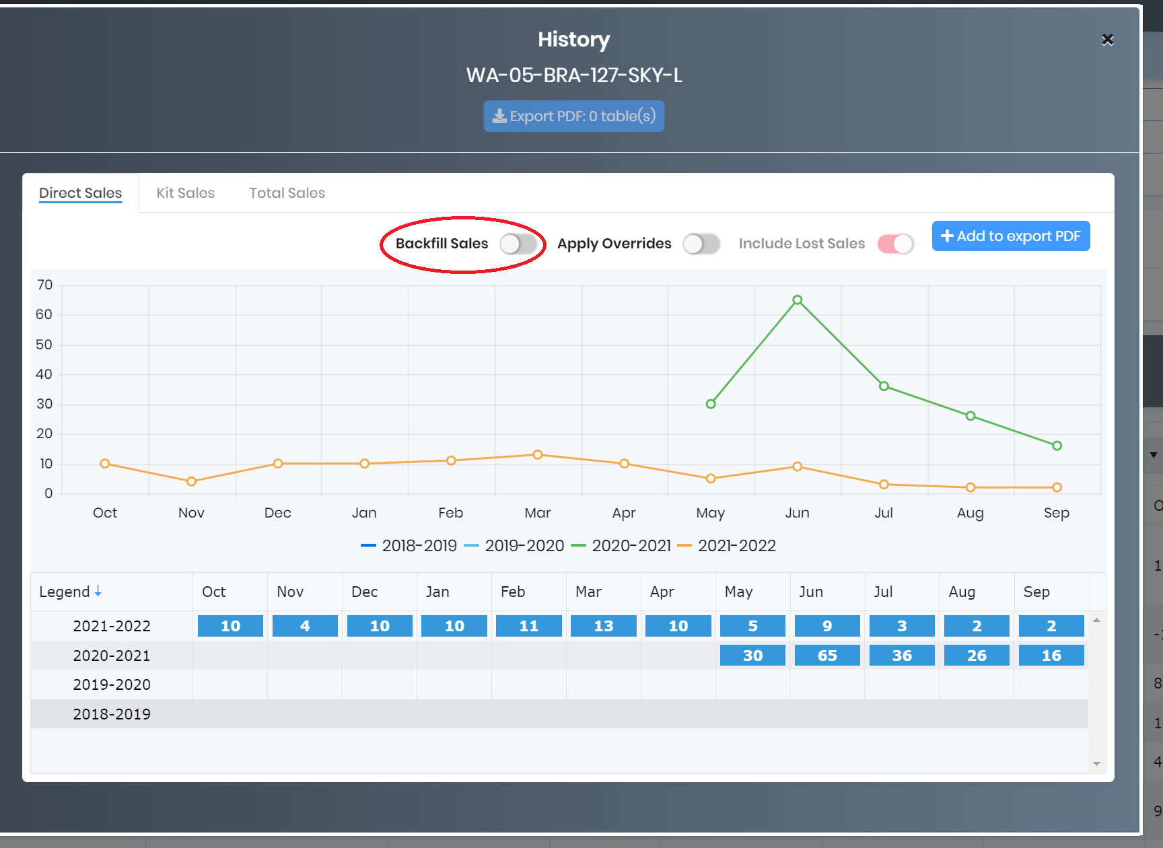1163x848 pixels.
Task: Click the 2021-2022 Nov cell value 4
Action: click(x=305, y=626)
